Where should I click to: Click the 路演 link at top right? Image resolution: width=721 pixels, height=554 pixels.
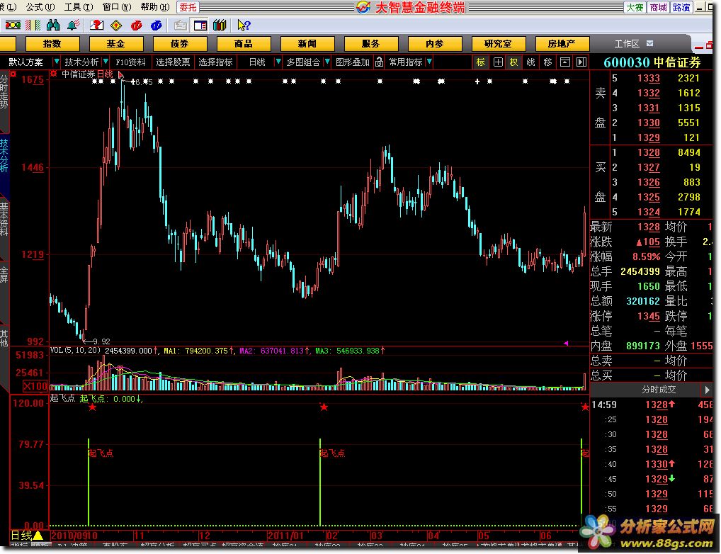681,7
